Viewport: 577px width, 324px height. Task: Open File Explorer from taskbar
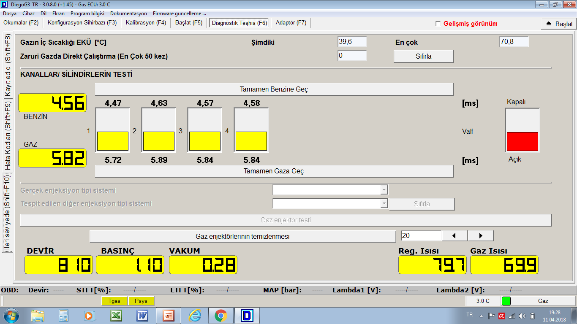38,316
